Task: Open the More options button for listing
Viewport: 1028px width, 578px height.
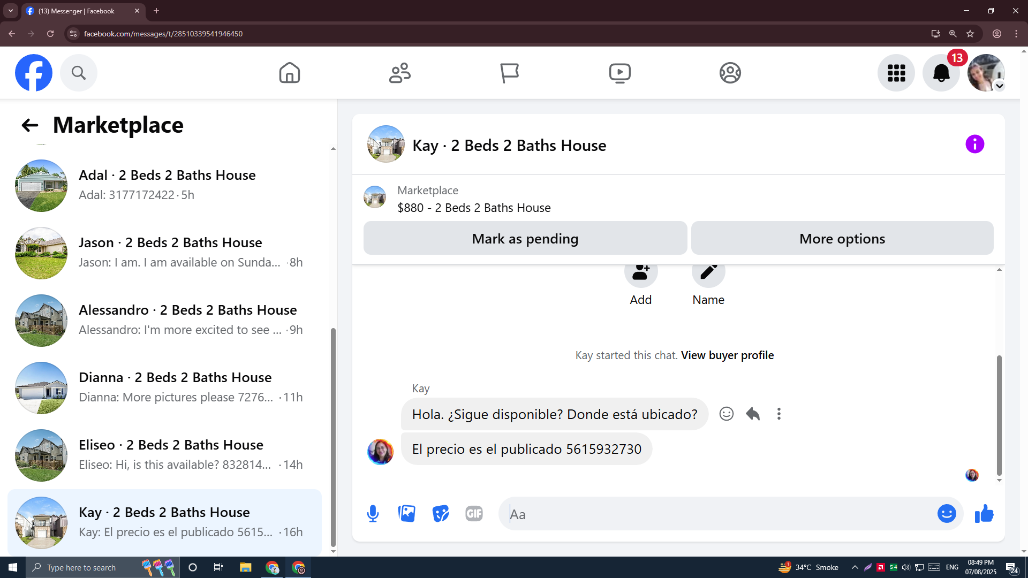Action: 842,238
